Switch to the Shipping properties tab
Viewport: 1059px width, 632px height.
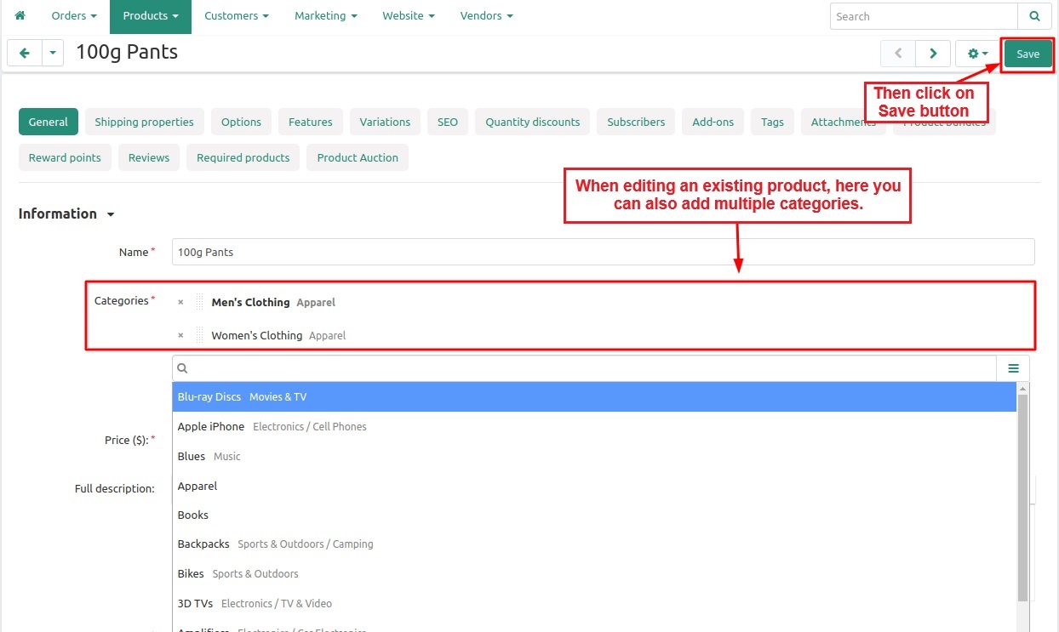144,122
